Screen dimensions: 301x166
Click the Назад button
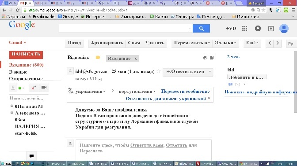tap(75, 43)
